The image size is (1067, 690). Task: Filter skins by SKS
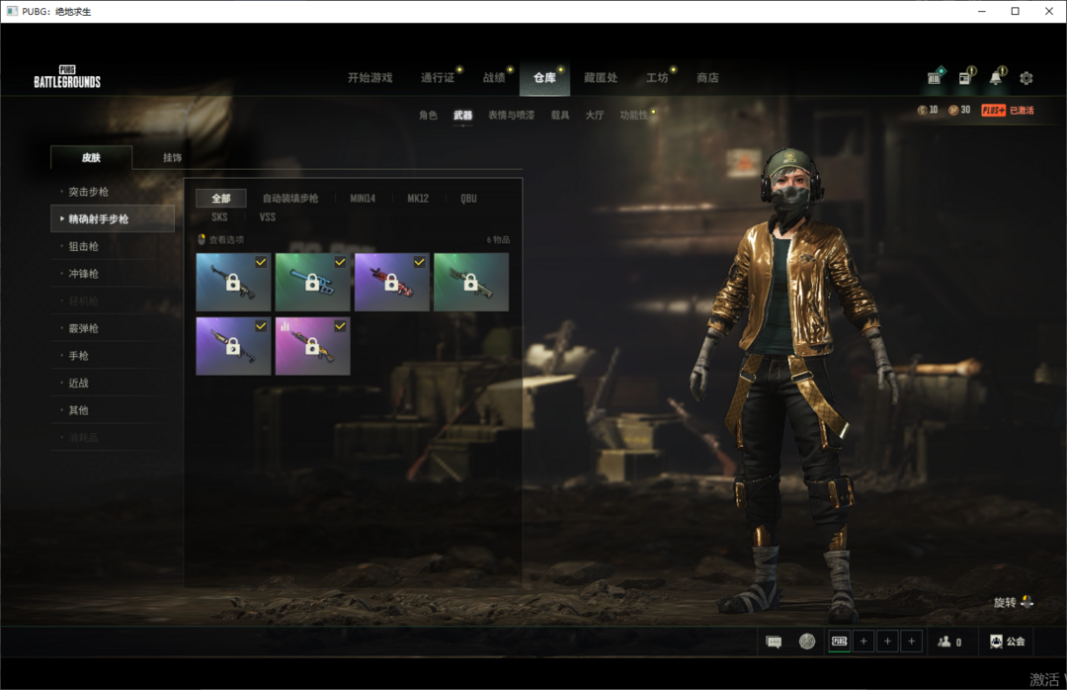pyautogui.click(x=219, y=217)
